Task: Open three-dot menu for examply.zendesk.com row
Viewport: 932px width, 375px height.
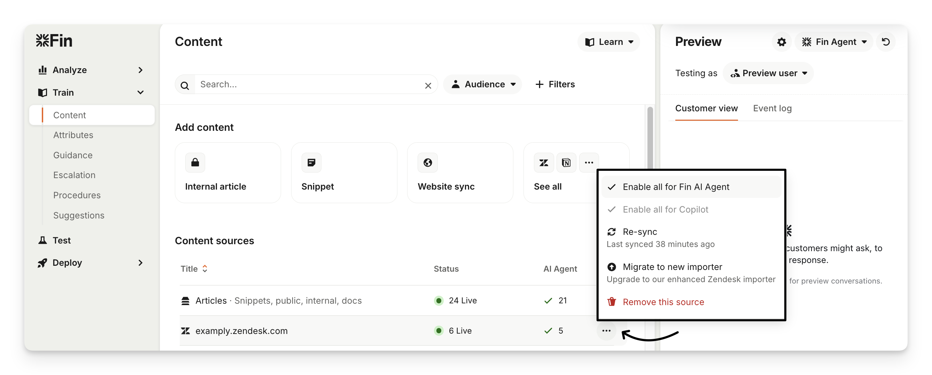Action: tap(606, 330)
